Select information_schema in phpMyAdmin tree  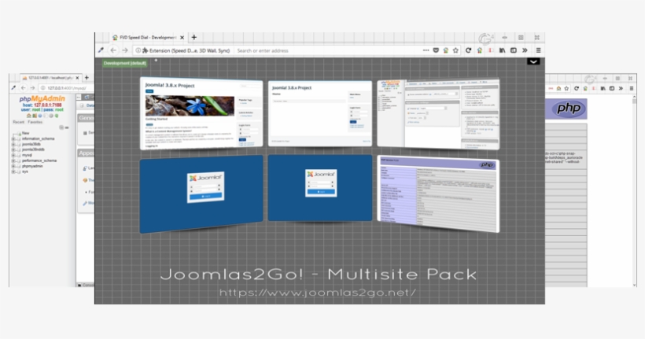38,138
